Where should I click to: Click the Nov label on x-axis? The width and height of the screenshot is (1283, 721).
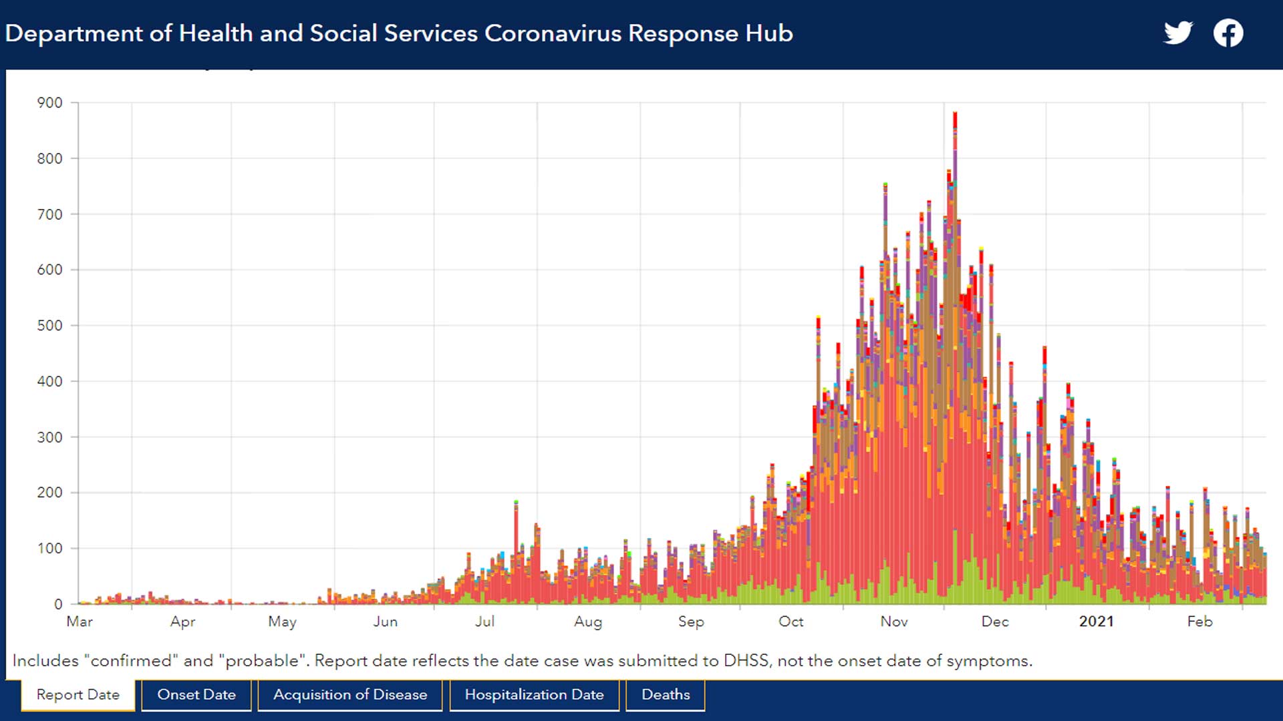coord(893,622)
